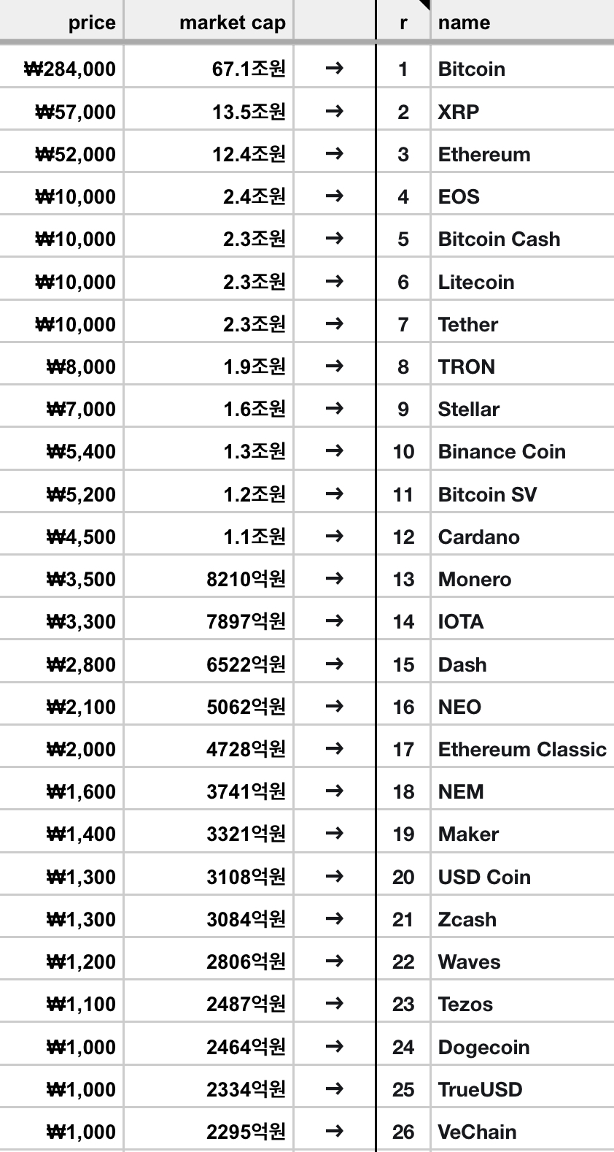Click the arrow icon beside Tether rank
Screen dimensions: 614x1152
335,323
